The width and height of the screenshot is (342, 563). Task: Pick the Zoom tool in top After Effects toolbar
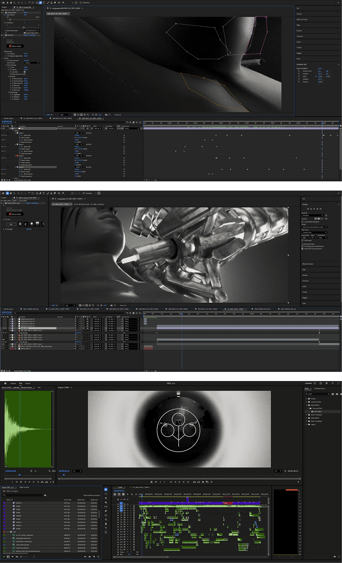14,2
